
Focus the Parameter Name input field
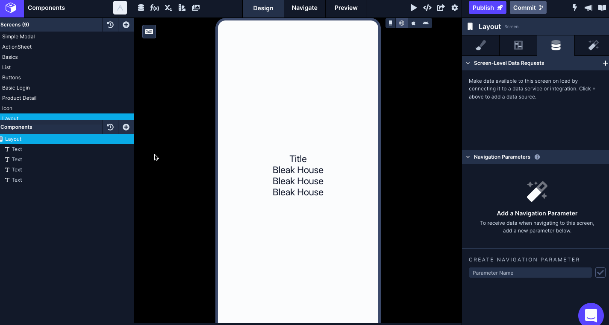530,273
